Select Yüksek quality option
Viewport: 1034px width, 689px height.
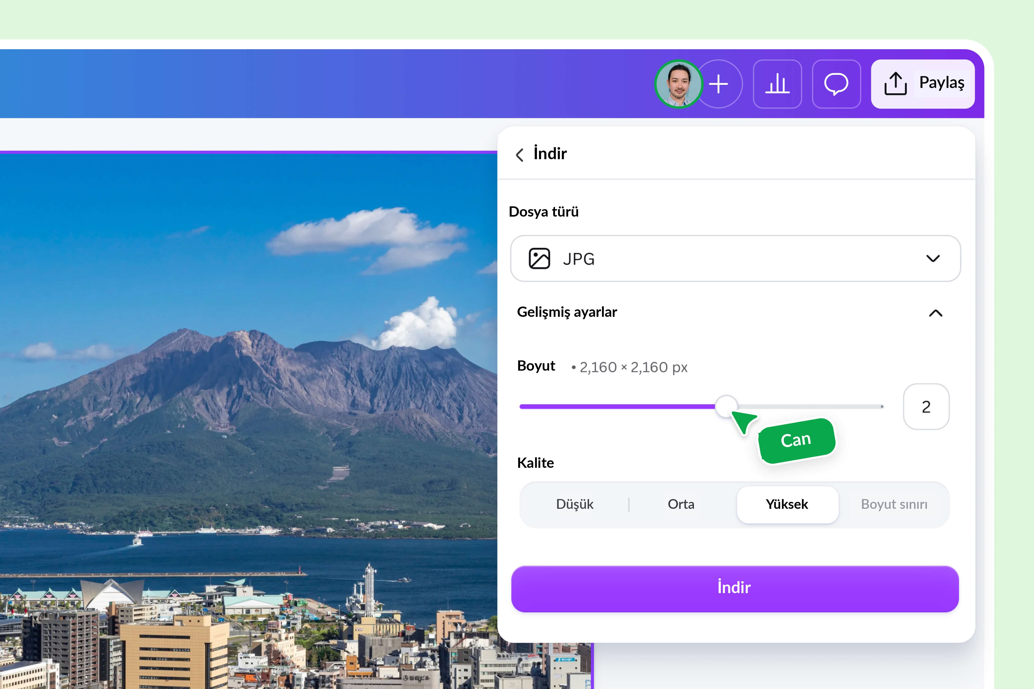pyautogui.click(x=787, y=504)
